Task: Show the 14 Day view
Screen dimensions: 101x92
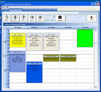Action: tap(32, 18)
